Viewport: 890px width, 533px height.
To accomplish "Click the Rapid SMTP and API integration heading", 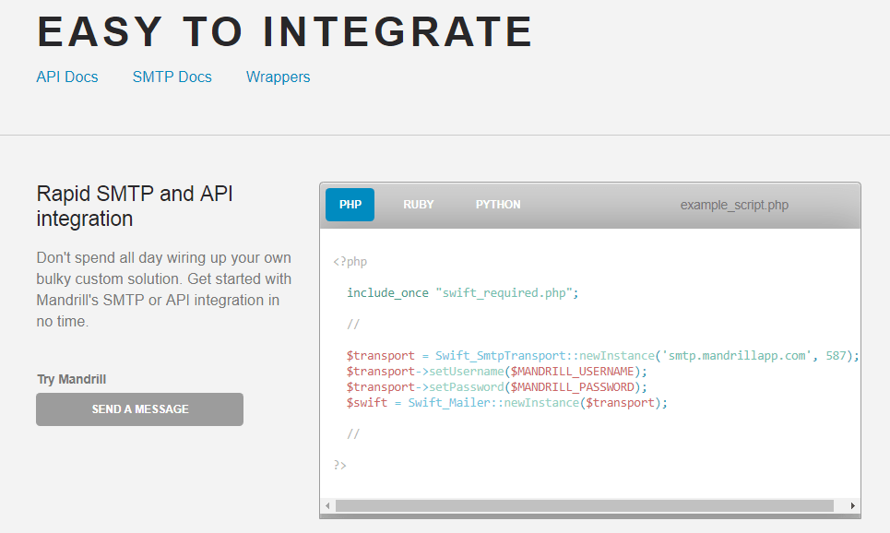I will [135, 206].
